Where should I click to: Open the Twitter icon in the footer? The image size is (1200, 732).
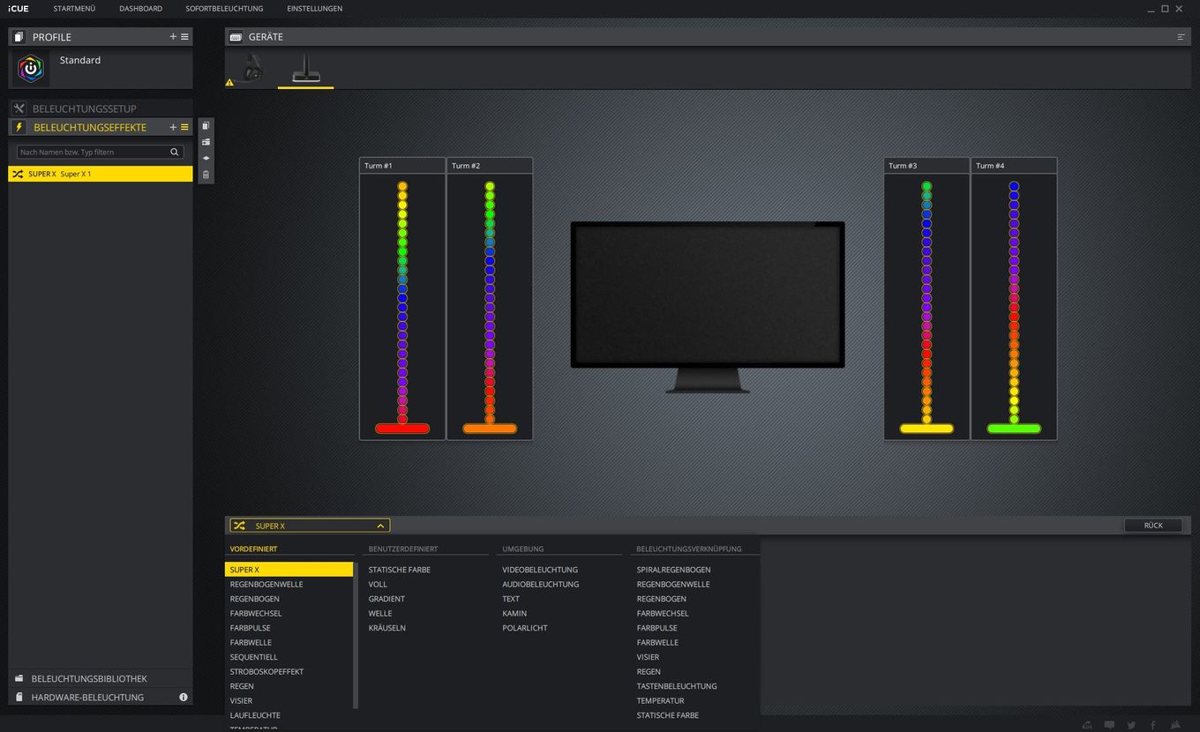(1131, 725)
